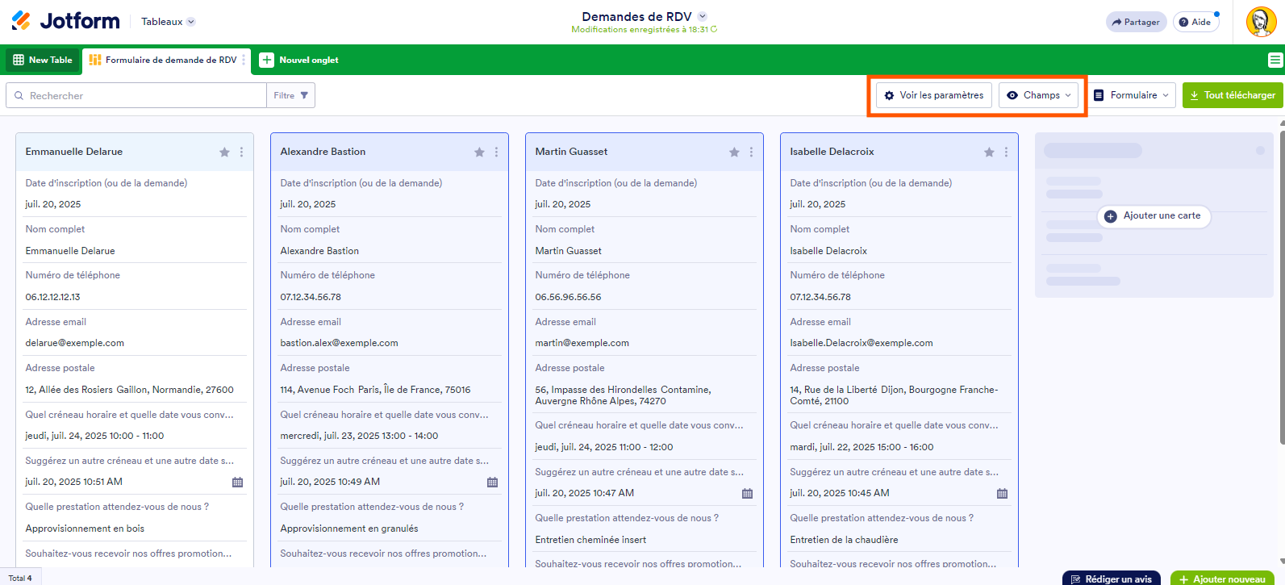
Task: Select phone number 06.12.12.12.13
Action: [x=52, y=297]
